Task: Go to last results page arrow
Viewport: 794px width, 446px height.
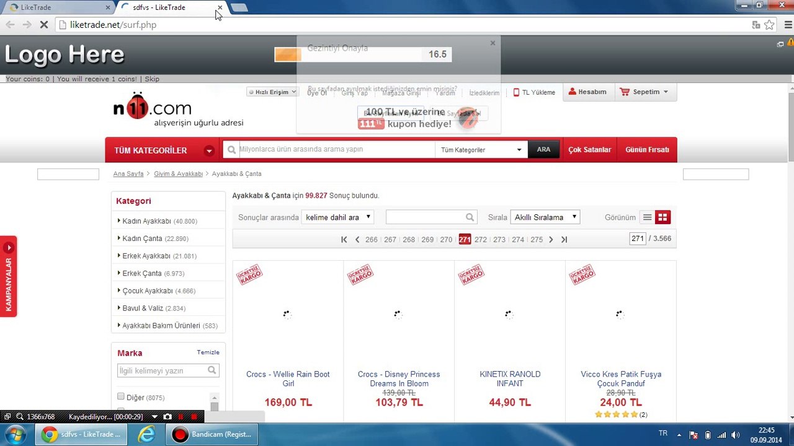Action: pos(564,240)
